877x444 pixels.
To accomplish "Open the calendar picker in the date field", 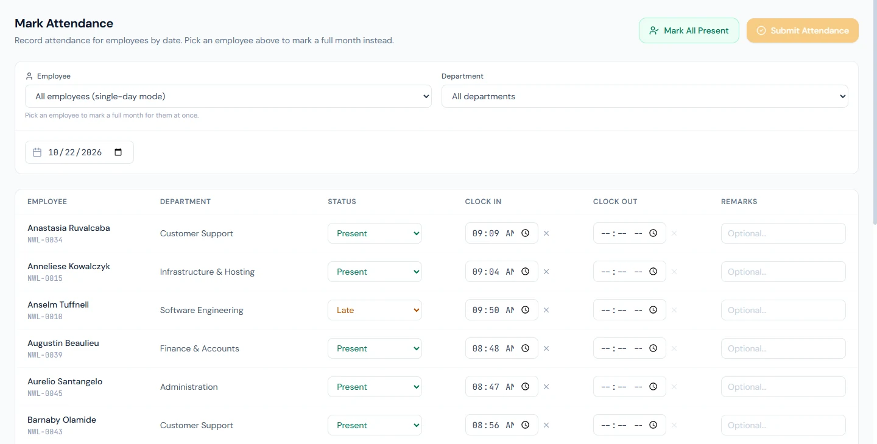I will point(118,152).
